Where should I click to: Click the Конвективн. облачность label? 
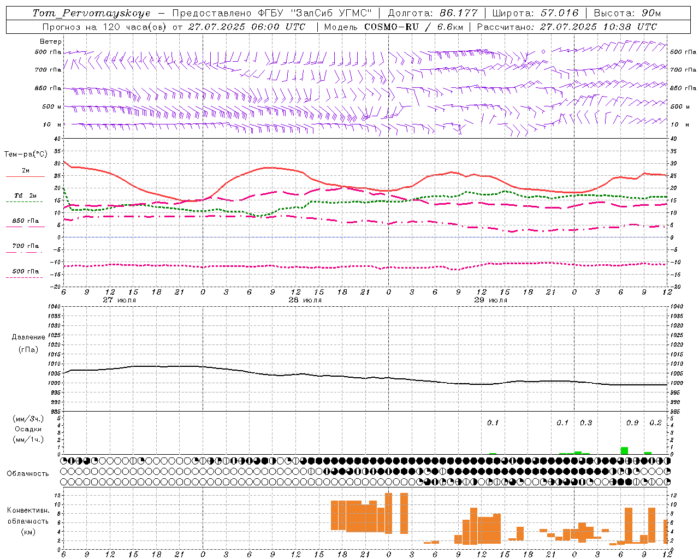tap(28, 521)
